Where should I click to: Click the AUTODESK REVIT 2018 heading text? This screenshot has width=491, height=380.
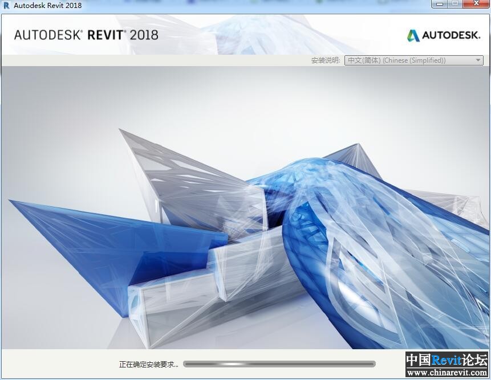tap(86, 35)
